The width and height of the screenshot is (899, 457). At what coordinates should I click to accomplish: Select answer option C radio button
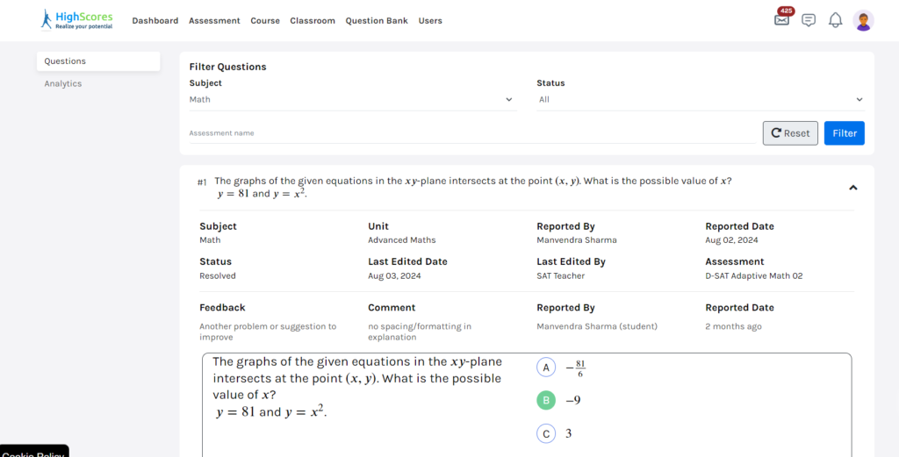pyautogui.click(x=546, y=433)
